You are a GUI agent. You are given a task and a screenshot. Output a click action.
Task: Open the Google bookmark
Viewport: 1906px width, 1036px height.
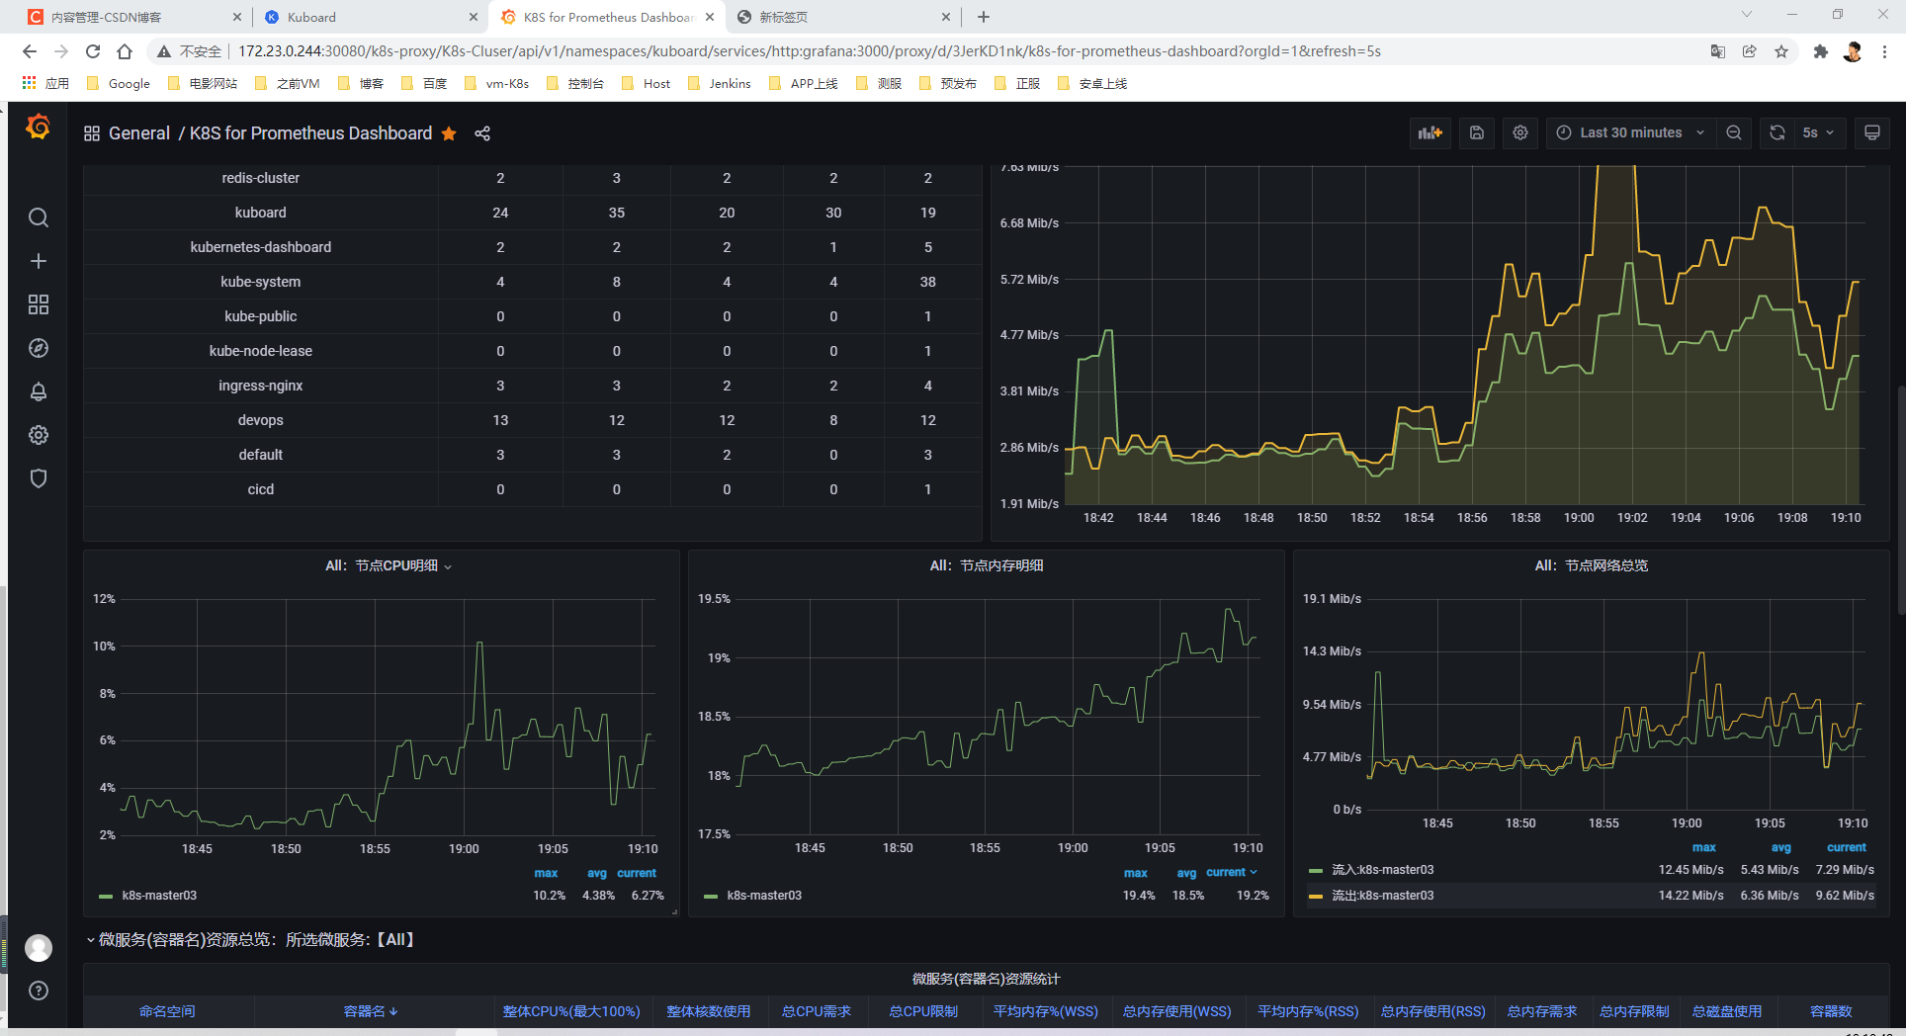119,83
